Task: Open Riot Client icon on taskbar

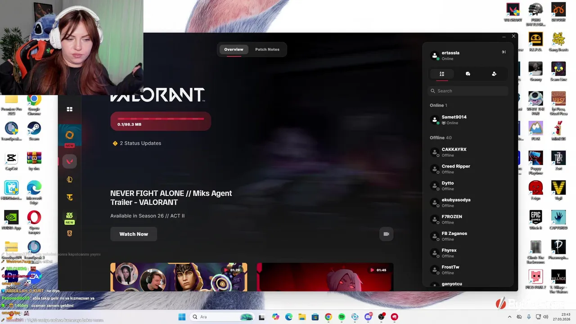Action: point(395,317)
